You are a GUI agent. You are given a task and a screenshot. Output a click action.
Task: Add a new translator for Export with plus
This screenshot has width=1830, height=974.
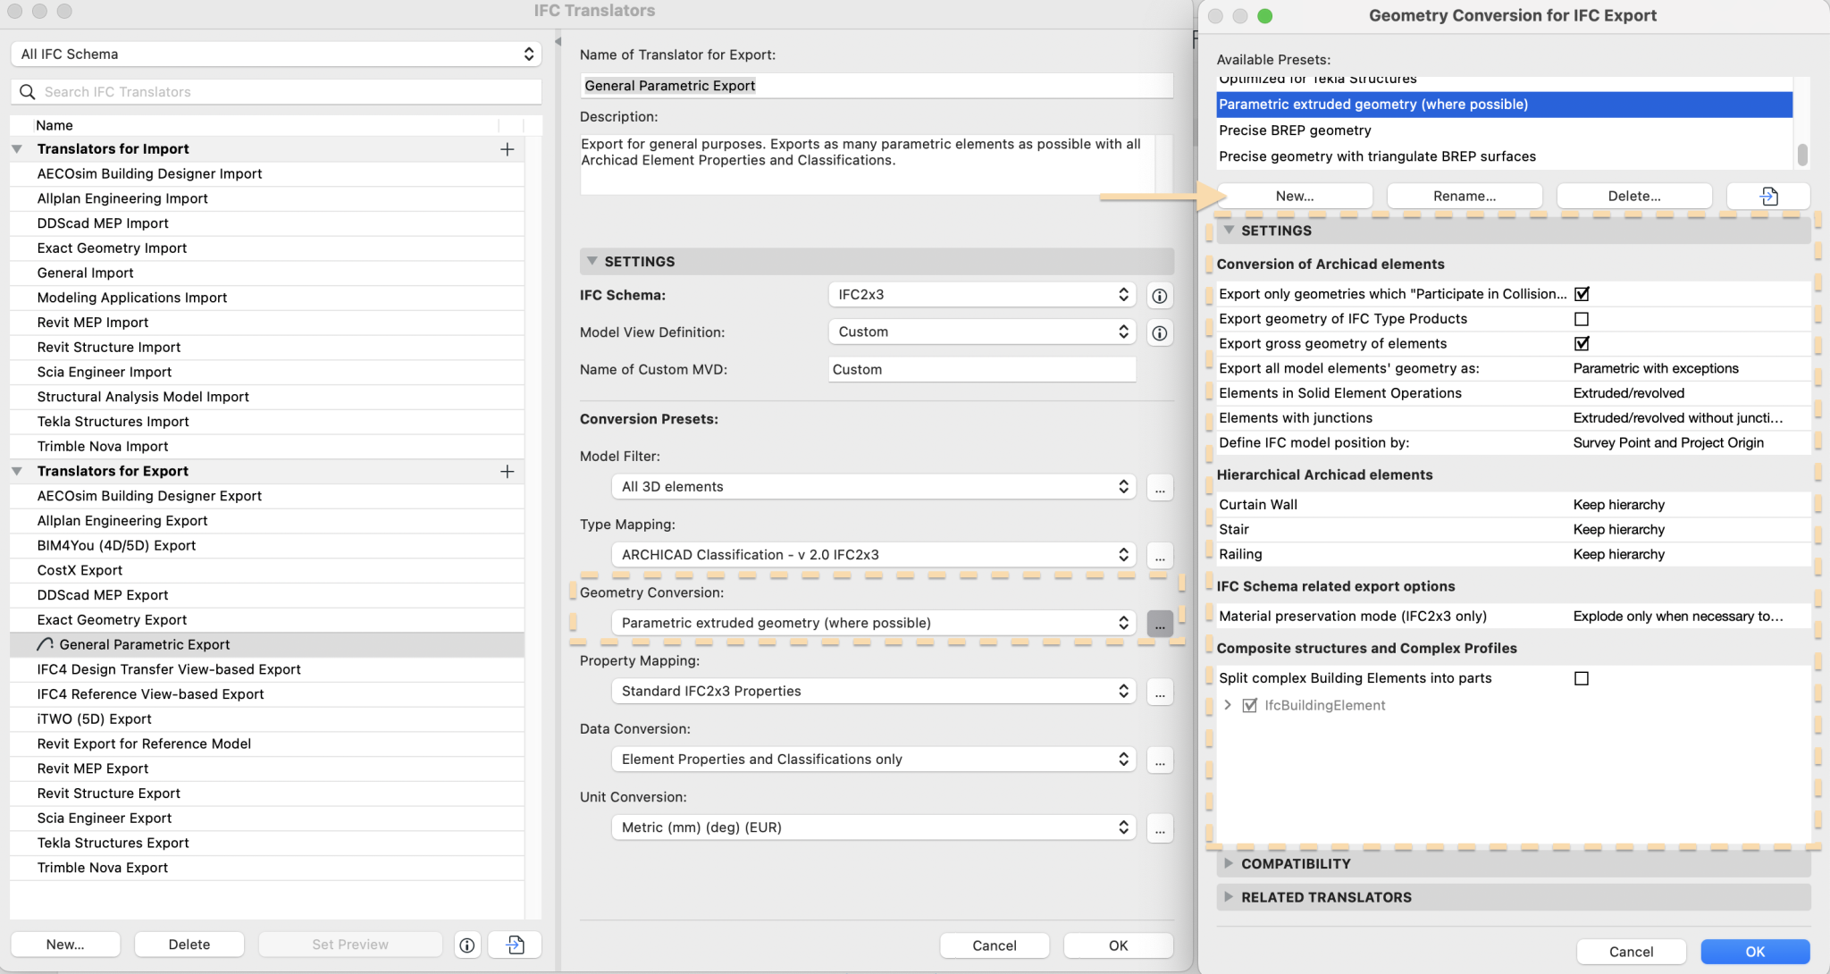coord(507,471)
